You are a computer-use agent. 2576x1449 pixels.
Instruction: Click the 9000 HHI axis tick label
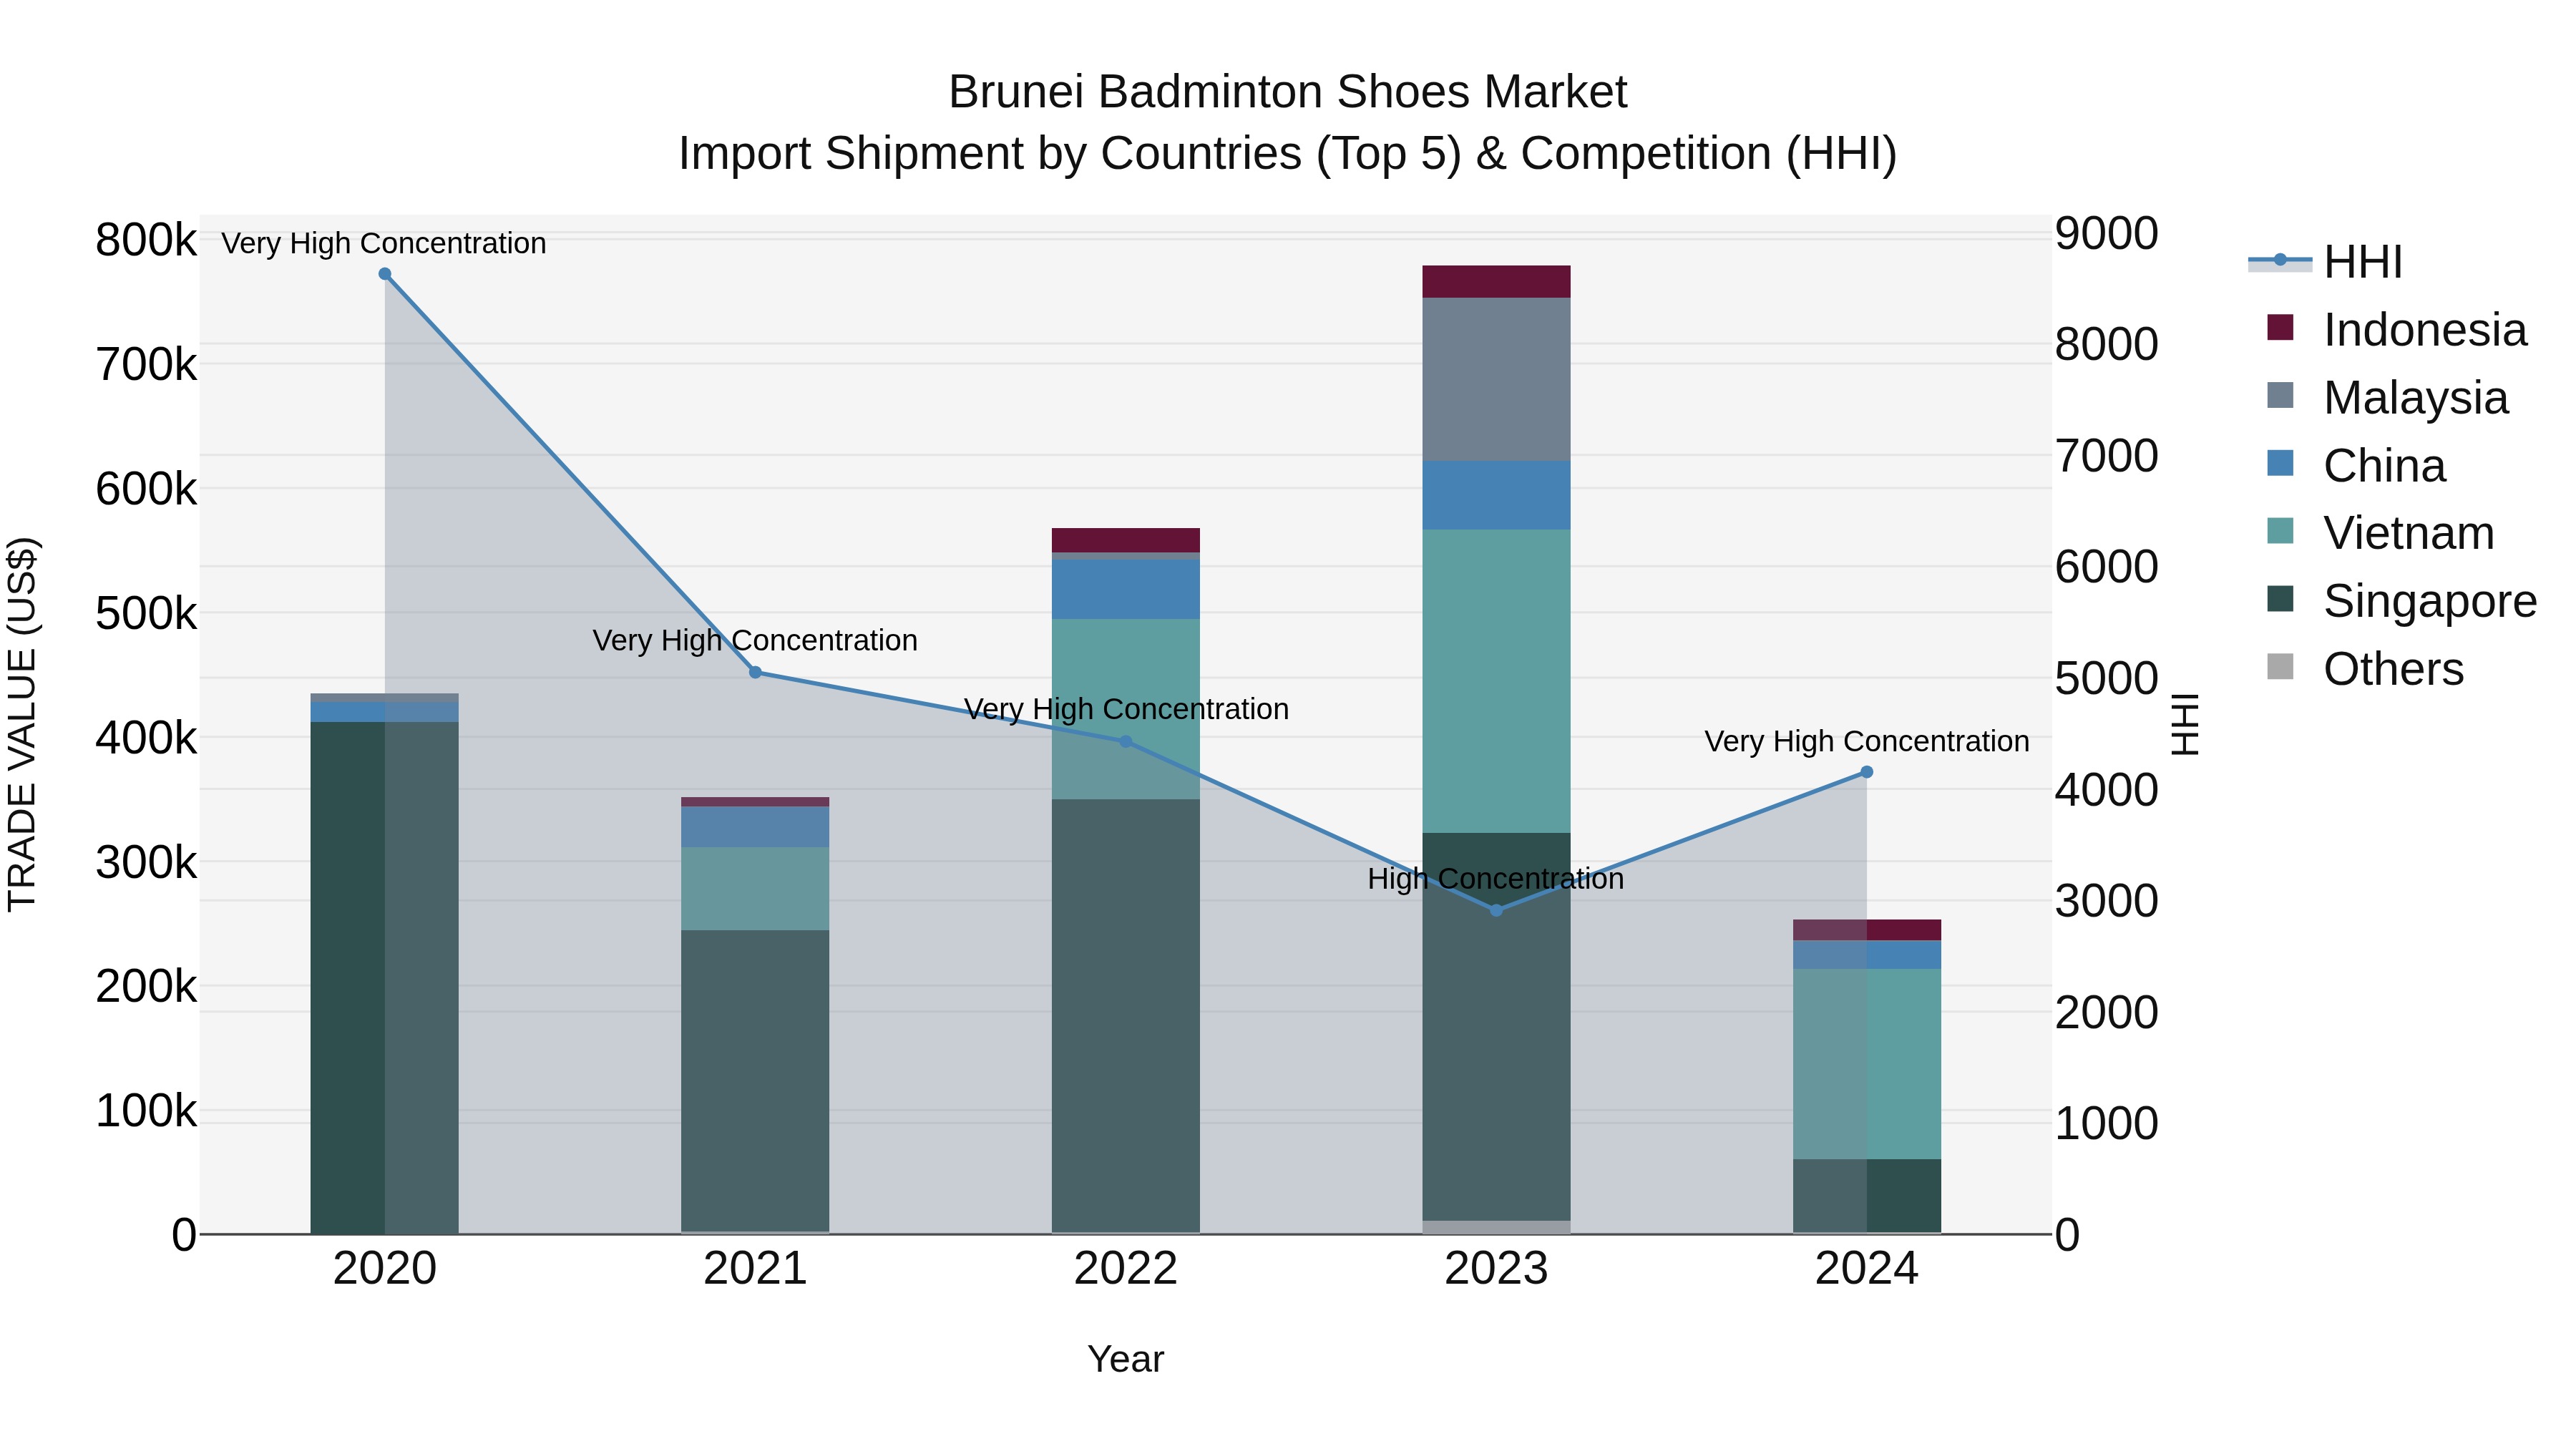2107,234
